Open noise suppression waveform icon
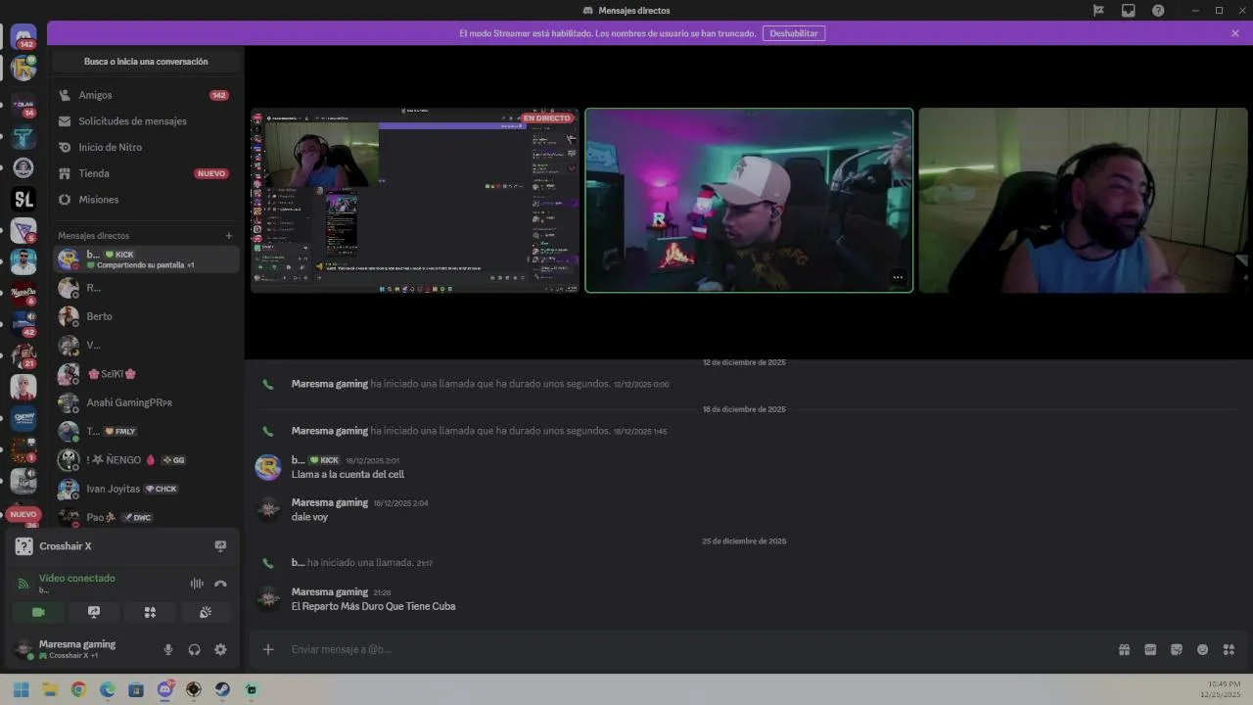This screenshot has height=705, width=1253. tap(197, 584)
